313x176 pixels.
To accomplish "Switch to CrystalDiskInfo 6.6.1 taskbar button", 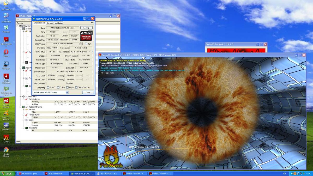I will (109, 173).
